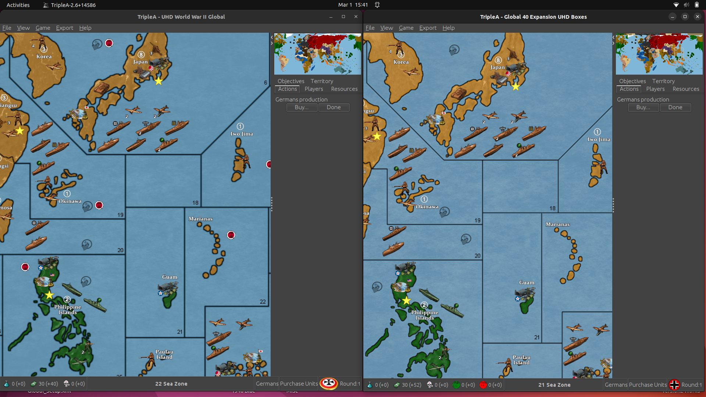Open View menu in Global 40 Expansion window
Viewport: 706px width, 397px height.
coord(386,28)
